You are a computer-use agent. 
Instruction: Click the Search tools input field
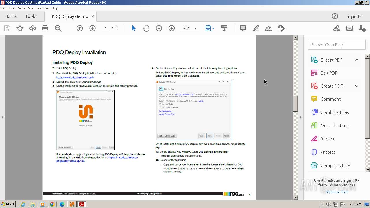336,45
